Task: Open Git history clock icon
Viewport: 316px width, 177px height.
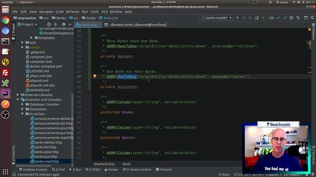Action: tap(291, 18)
